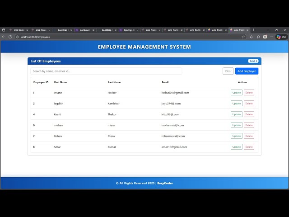Select the first name Insane

58,93
